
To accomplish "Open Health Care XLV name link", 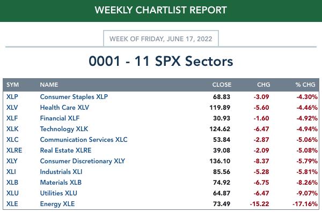I will pyautogui.click(x=64, y=107).
